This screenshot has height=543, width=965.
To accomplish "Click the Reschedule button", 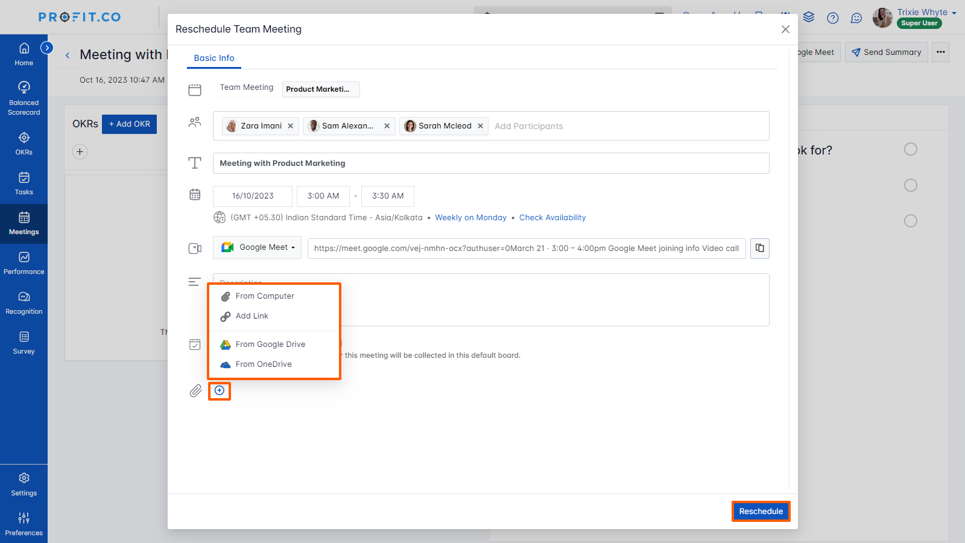I will 761,512.
